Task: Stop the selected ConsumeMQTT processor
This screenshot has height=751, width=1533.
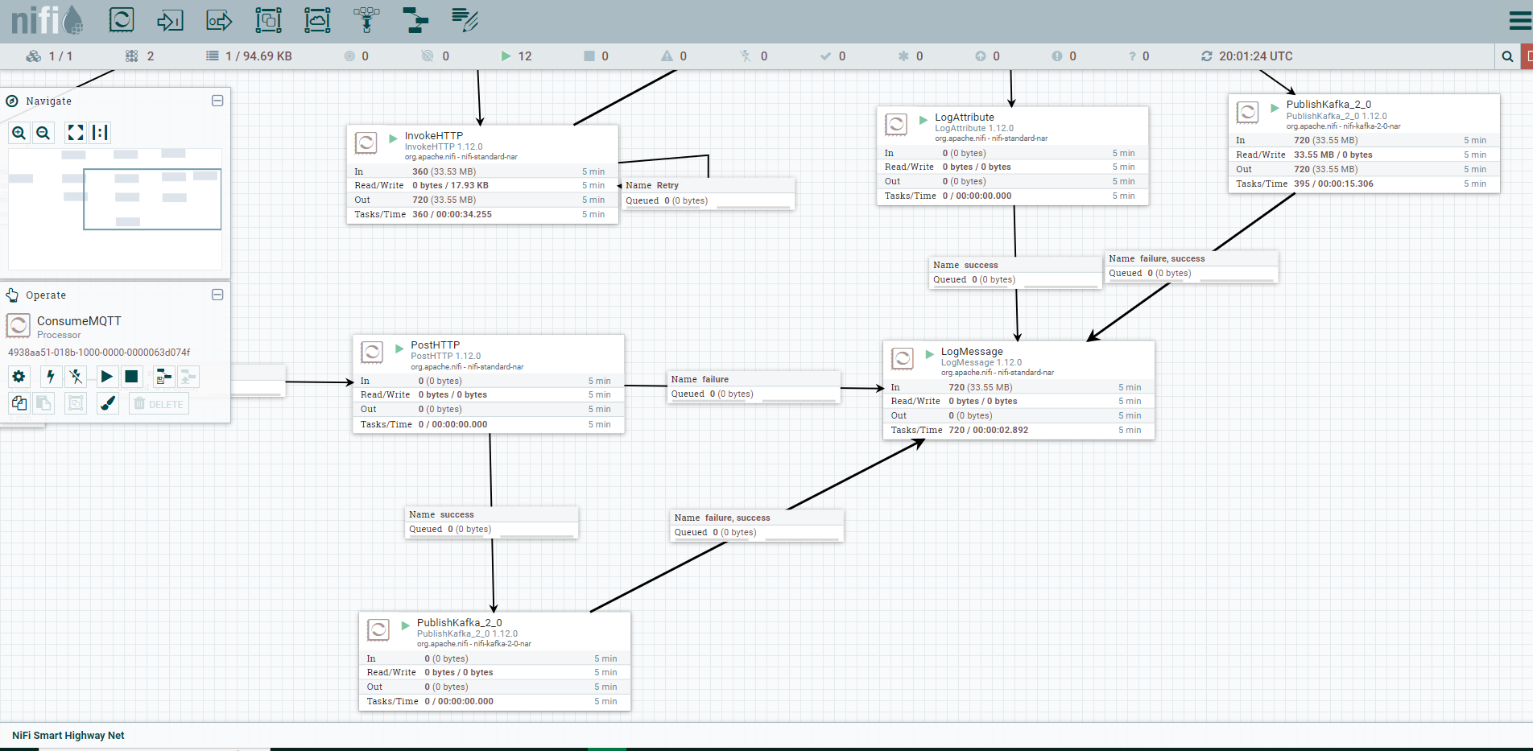Action: click(131, 376)
